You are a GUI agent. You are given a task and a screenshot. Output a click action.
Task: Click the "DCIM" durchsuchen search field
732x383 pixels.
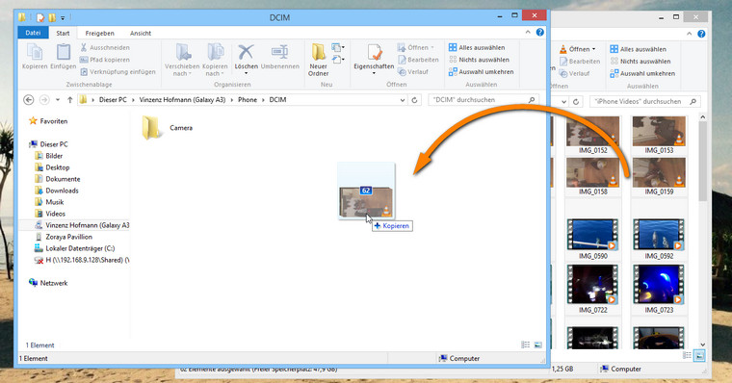[x=484, y=100]
